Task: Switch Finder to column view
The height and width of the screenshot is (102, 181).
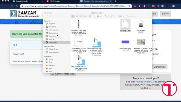Action: [x=81, y=16]
